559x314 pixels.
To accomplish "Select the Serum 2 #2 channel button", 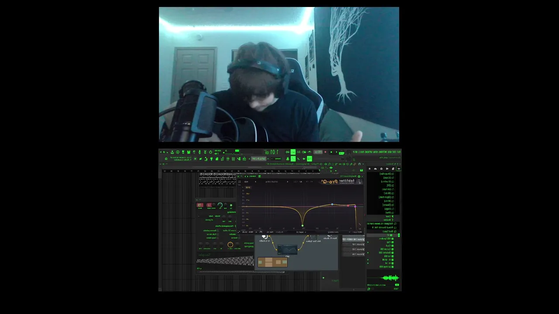I will click(x=353, y=244).
